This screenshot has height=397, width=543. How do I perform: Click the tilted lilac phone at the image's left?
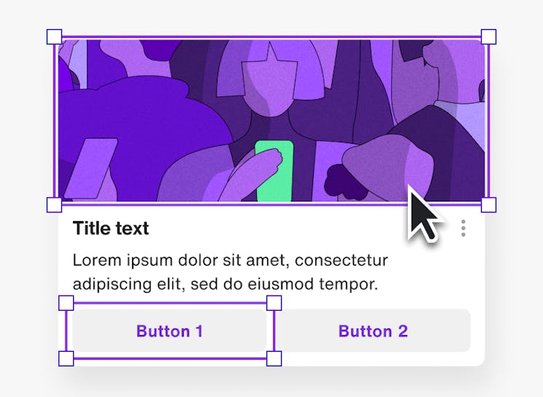click(x=91, y=168)
